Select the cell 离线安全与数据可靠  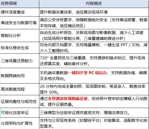[x=20, y=23]
